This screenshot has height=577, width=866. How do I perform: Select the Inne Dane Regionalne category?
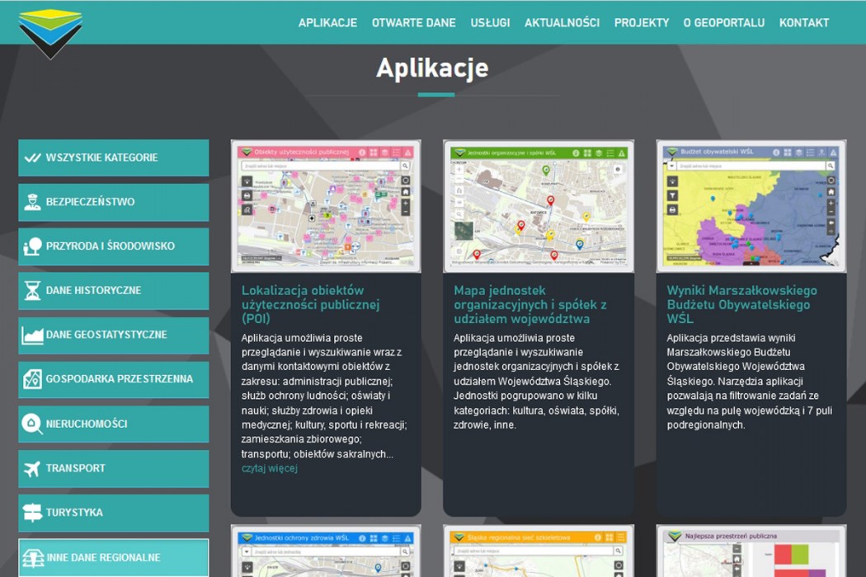114,558
